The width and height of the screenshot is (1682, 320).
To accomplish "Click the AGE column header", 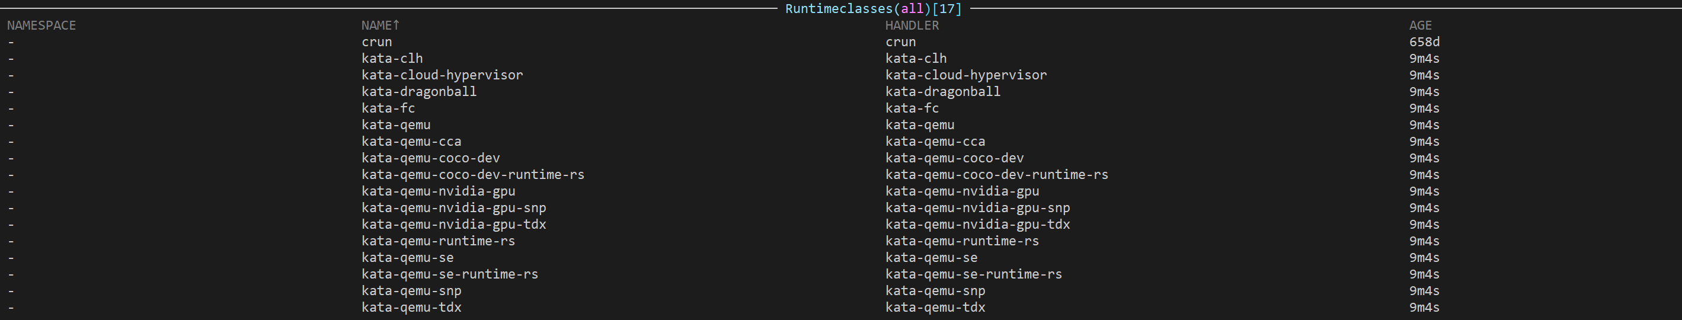I will point(1420,25).
